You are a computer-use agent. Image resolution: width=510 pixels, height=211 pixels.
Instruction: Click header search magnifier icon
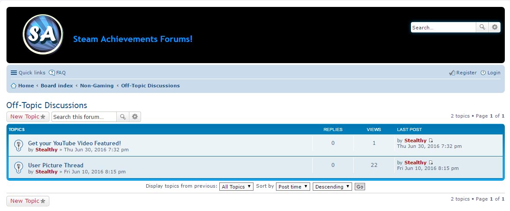coord(482,27)
